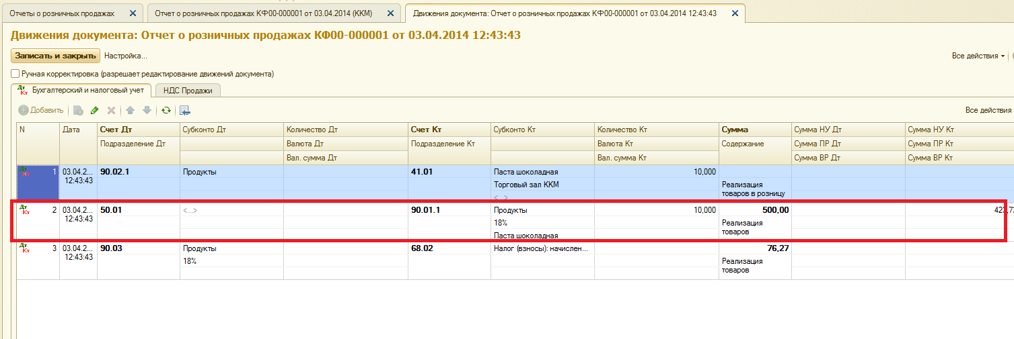Close the Движения документа tab
Image resolution: width=1014 pixels, height=339 pixels.
pyautogui.click(x=734, y=13)
